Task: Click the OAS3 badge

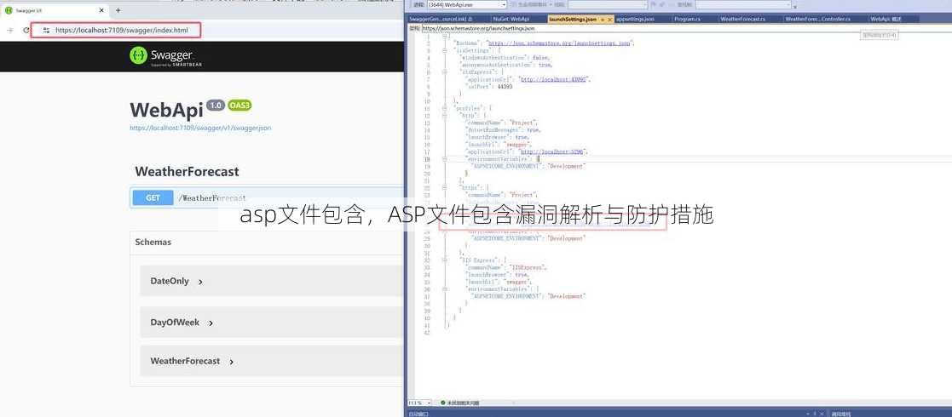Action: 239,106
